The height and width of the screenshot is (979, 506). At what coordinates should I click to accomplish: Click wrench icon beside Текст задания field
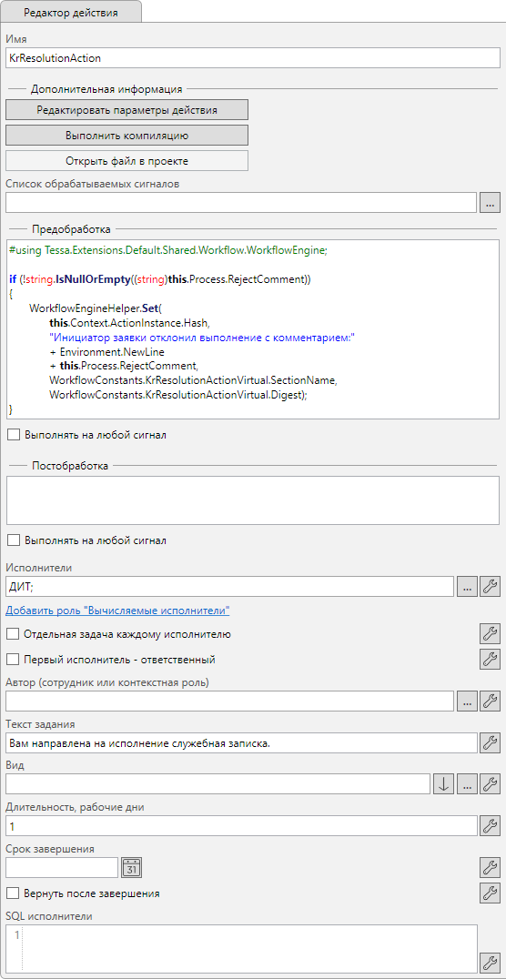click(490, 743)
